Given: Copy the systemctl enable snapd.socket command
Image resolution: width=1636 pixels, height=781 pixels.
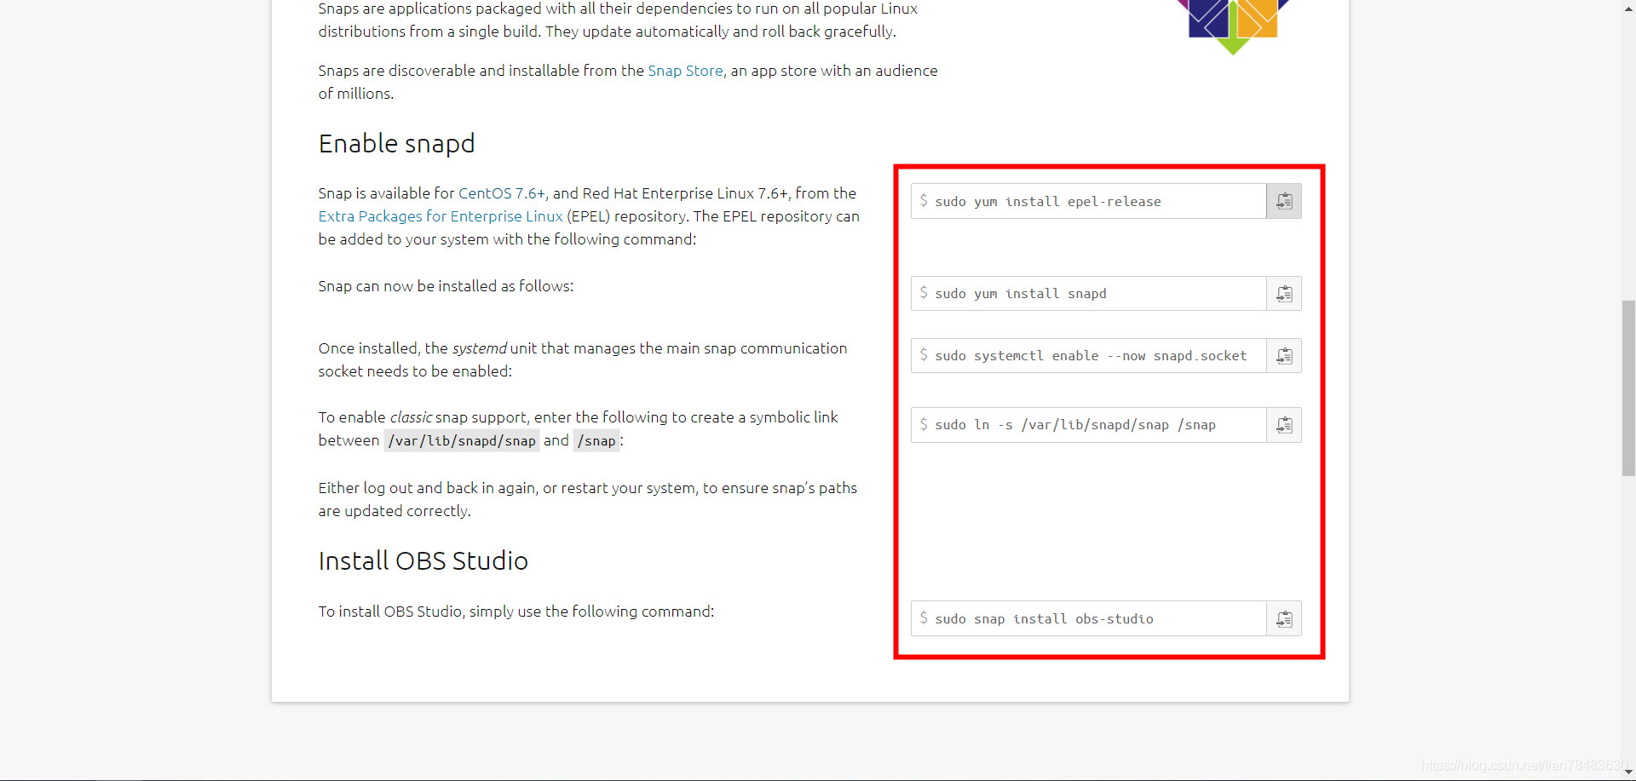Looking at the screenshot, I should [1284, 356].
